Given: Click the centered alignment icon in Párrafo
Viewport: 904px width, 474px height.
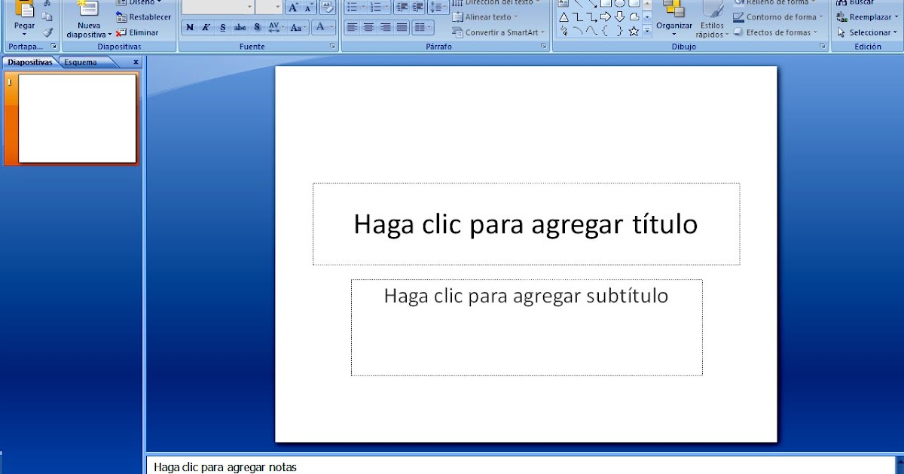Looking at the screenshot, I should click(368, 27).
